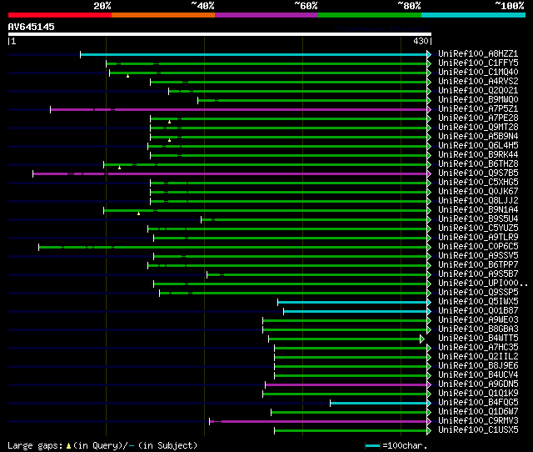
Task: Click the UniRef100_B9S5U4 label
Action: coord(478,219)
